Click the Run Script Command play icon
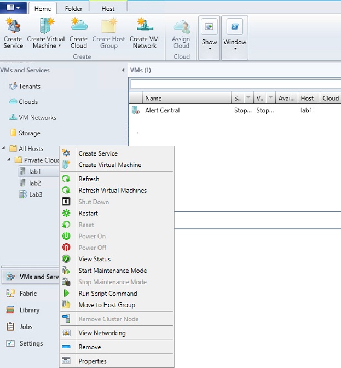This screenshot has height=368, width=341. click(66, 293)
